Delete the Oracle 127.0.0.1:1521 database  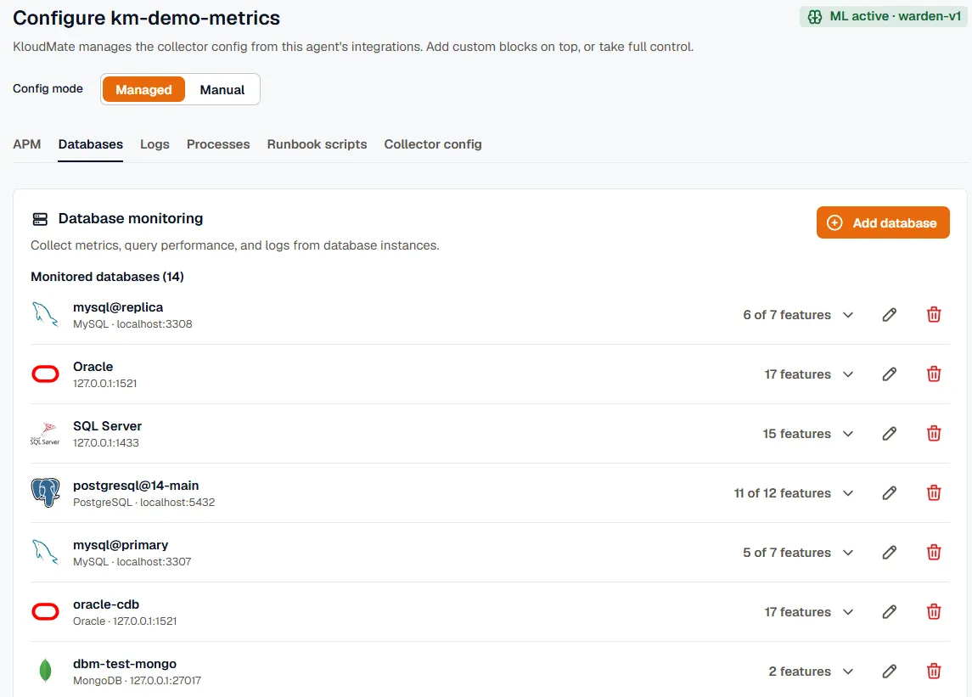[x=934, y=374]
